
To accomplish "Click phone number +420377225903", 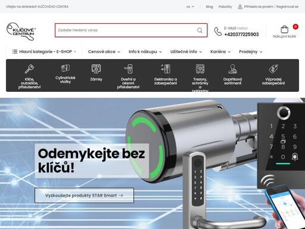I will [x=241, y=35].
